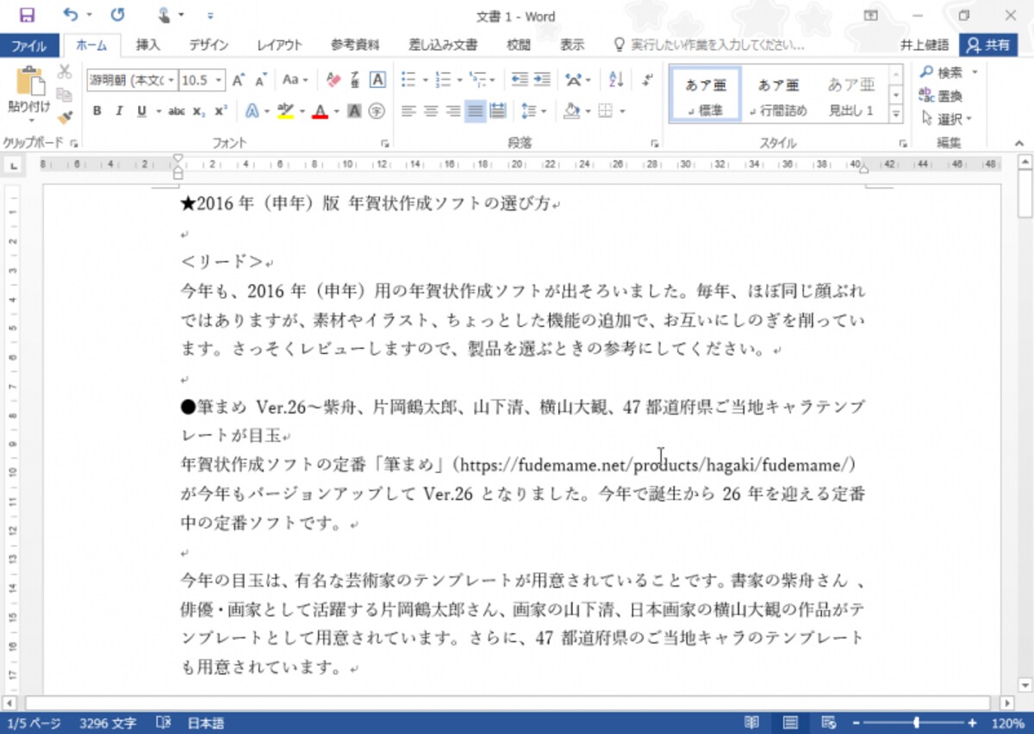Click the spelling check icon in status bar
The width and height of the screenshot is (1034, 734).
pos(163,723)
